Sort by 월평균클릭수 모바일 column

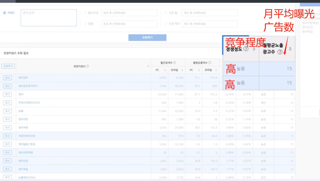click(x=216, y=70)
